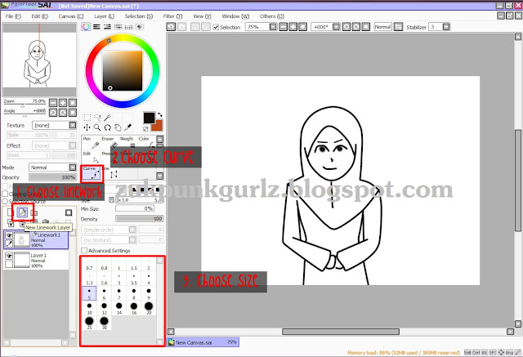Select the Lasso selection tool
The width and height of the screenshot is (523, 357).
(97, 118)
